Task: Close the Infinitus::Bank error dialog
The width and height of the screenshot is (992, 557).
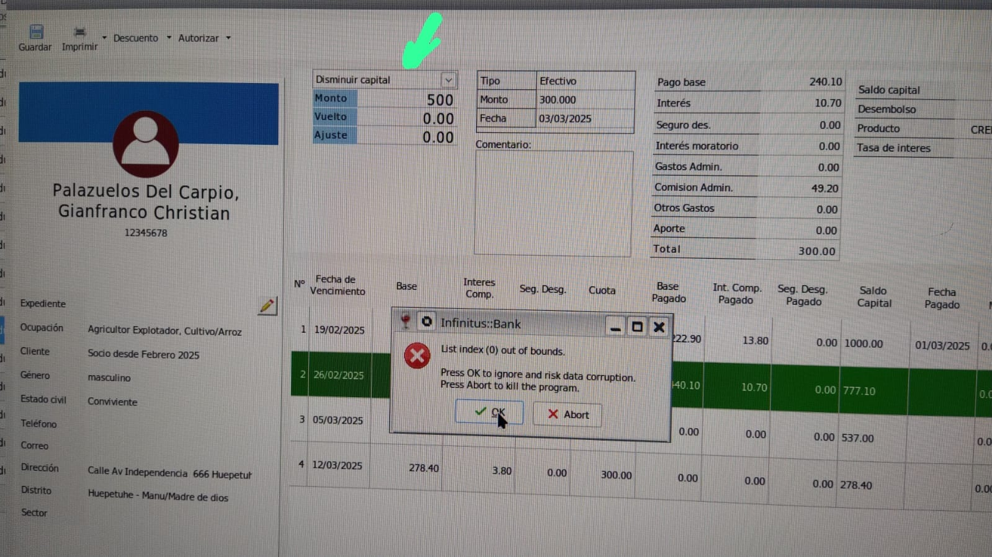Action: [659, 327]
